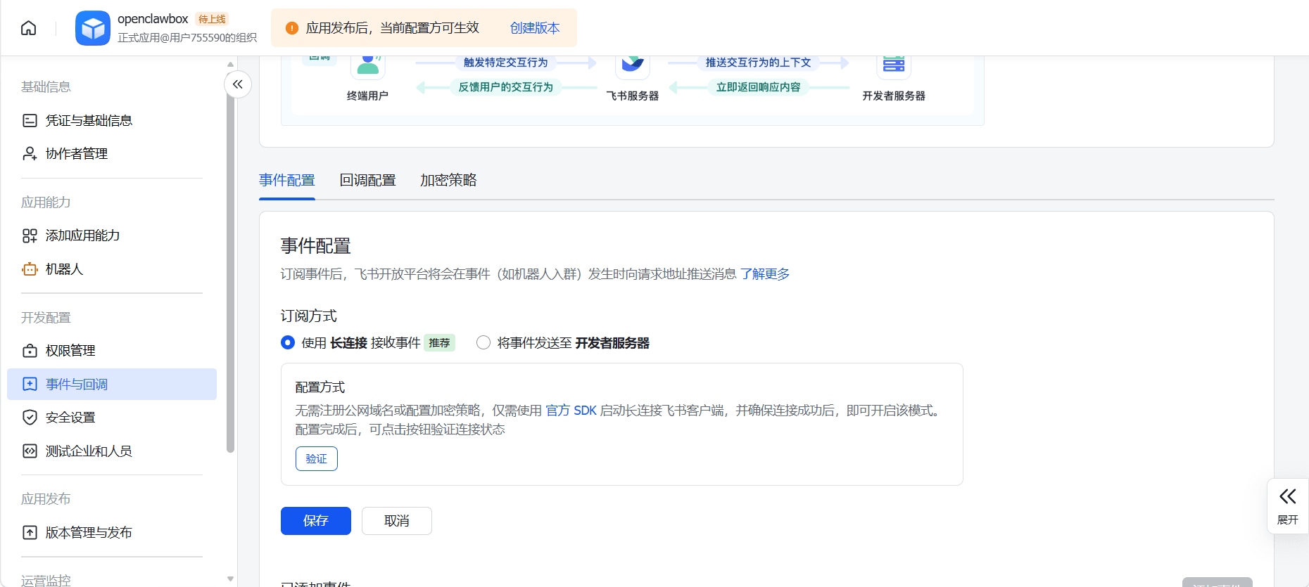The width and height of the screenshot is (1309, 587).
Task: Click the 开发者服务器 server icon
Action: [894, 65]
